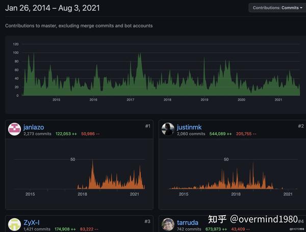The height and width of the screenshot is (232, 306).
Task: Open the Contributions: Commits dropdown
Action: tap(277, 8)
